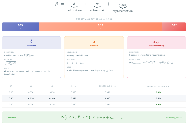Select the epsilon-act symbol in Representation Gap card

tap(156, 42)
